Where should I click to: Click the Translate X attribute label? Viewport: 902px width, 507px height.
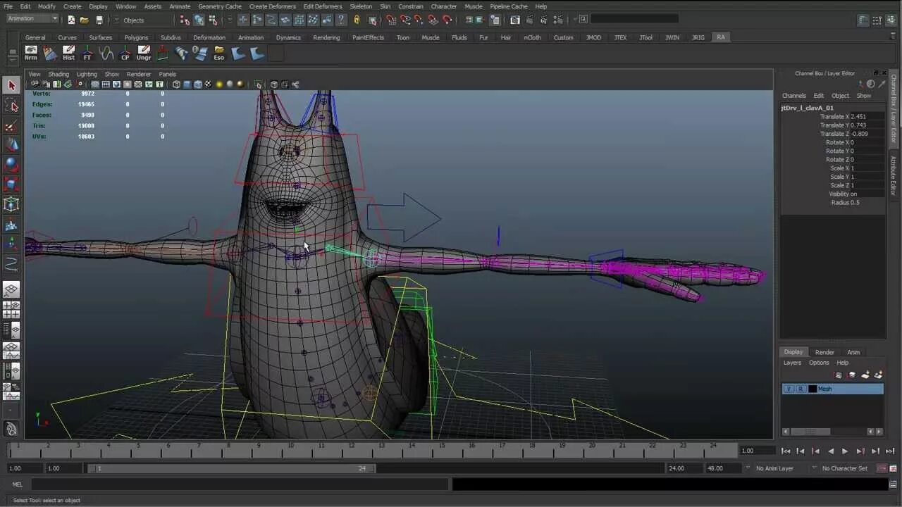[x=834, y=116]
